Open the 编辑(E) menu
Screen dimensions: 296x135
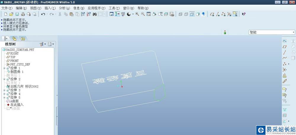point(22,8)
